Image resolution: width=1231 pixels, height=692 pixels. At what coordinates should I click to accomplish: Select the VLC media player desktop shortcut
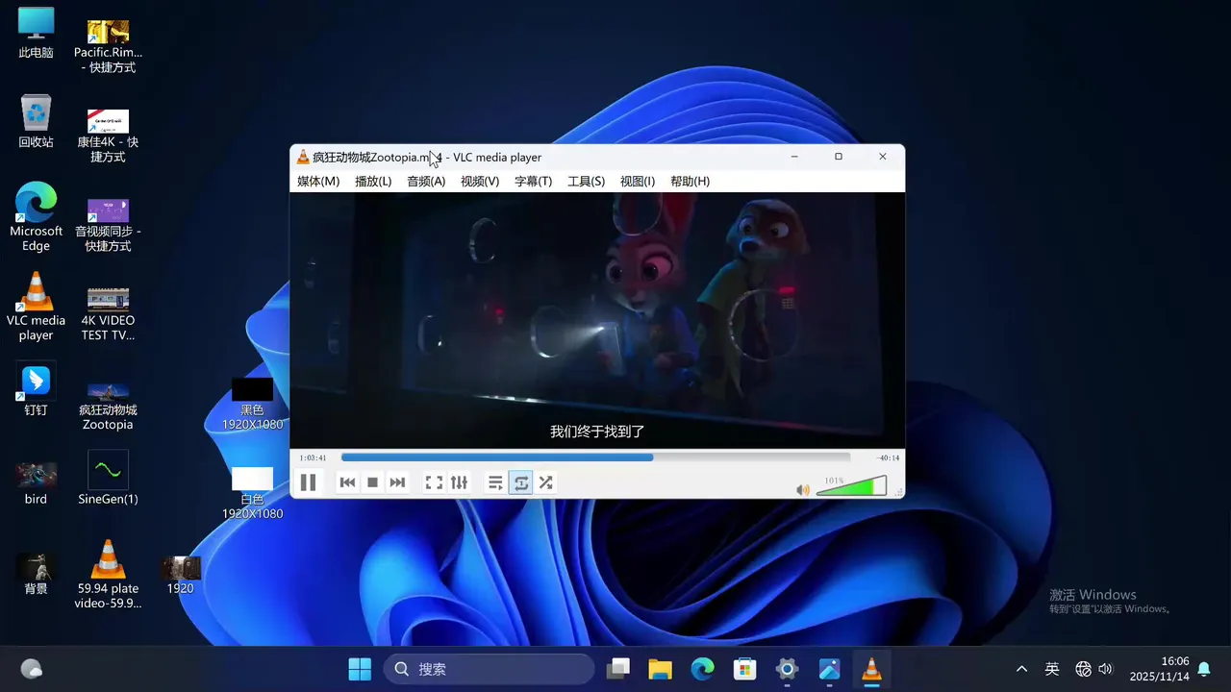tap(36, 307)
